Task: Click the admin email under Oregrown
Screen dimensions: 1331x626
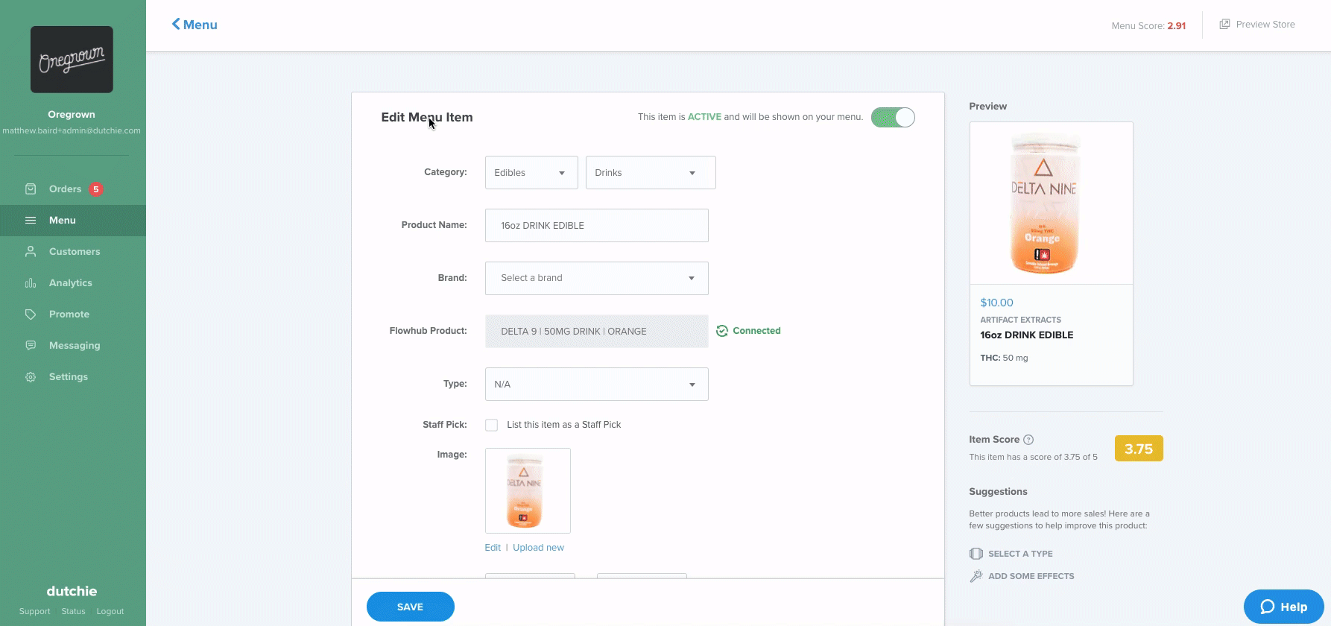Action: click(x=72, y=130)
